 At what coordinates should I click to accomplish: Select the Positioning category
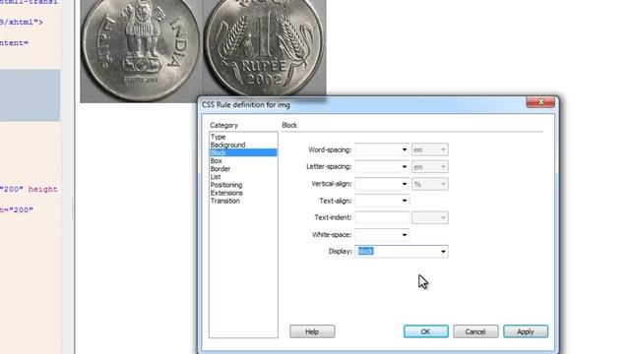point(226,185)
